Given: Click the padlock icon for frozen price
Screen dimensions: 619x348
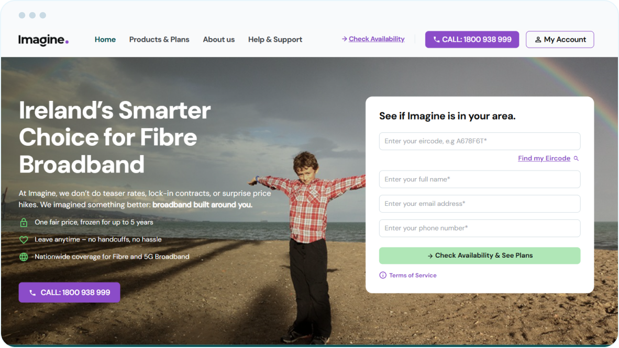Looking at the screenshot, I should click(24, 222).
